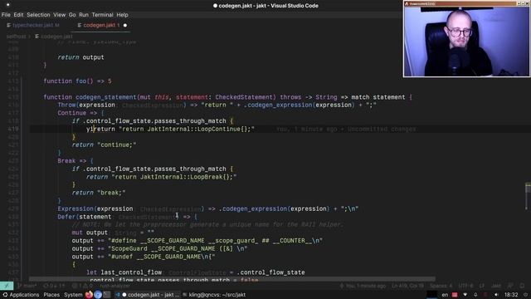This screenshot has height=299, width=531.
Task: Launch the terminal from the panel
Action: click(107, 295)
